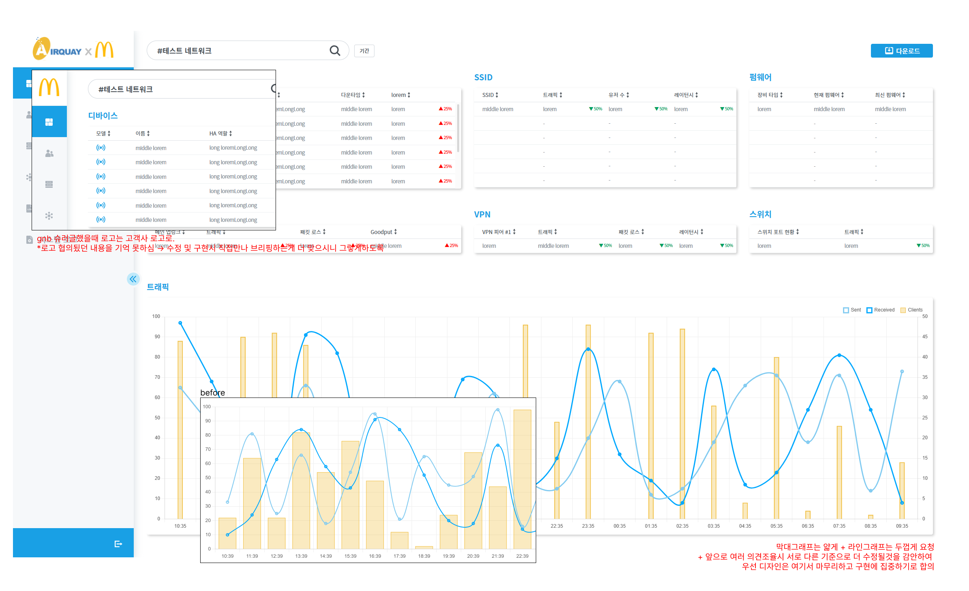Select the active dashboard grid icon
The height and width of the screenshot is (591, 969).
coord(49,122)
